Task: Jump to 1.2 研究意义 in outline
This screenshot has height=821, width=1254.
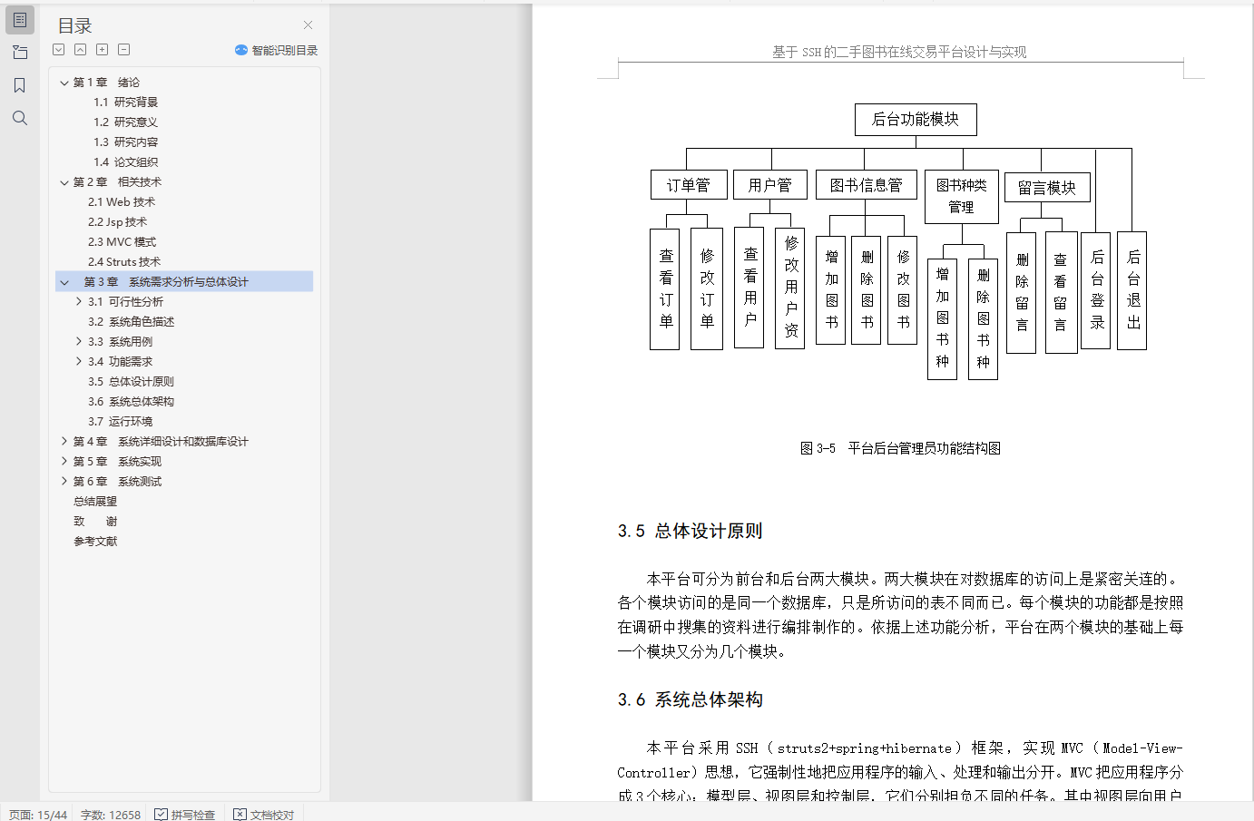Action: 125,122
